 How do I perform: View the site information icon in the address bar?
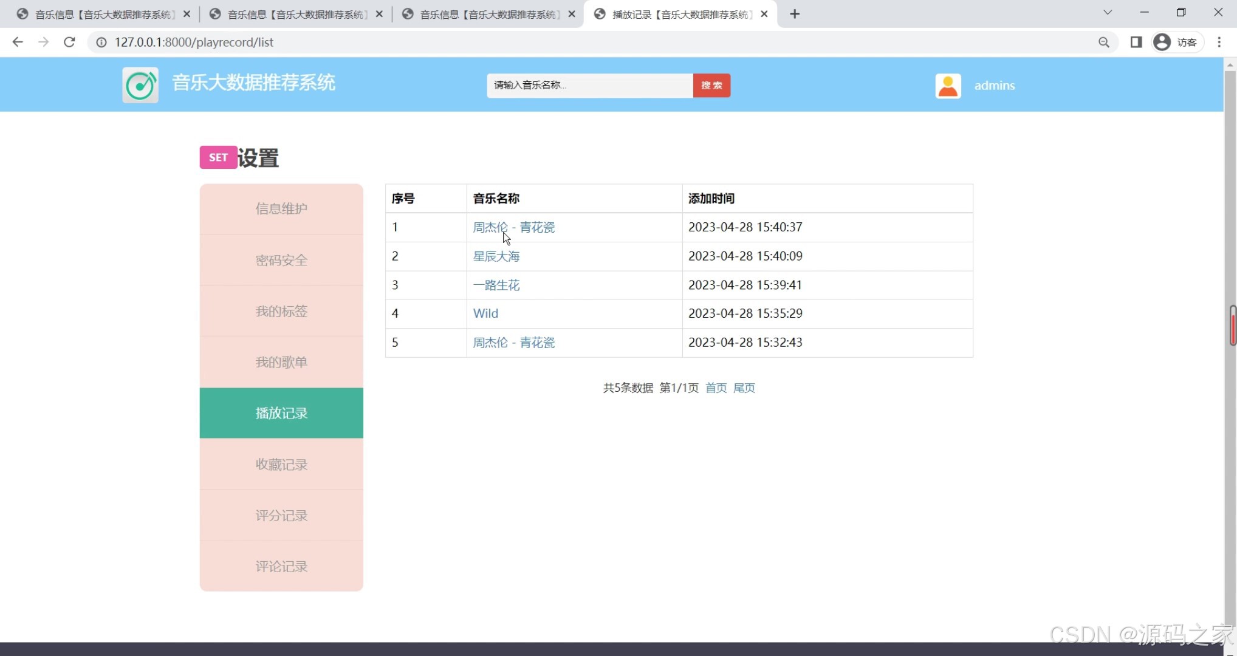[101, 42]
